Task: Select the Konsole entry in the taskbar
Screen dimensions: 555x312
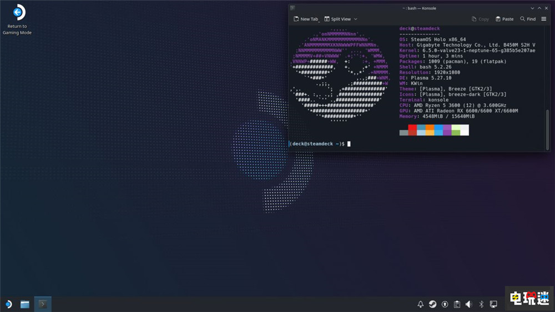Action: (x=43, y=304)
